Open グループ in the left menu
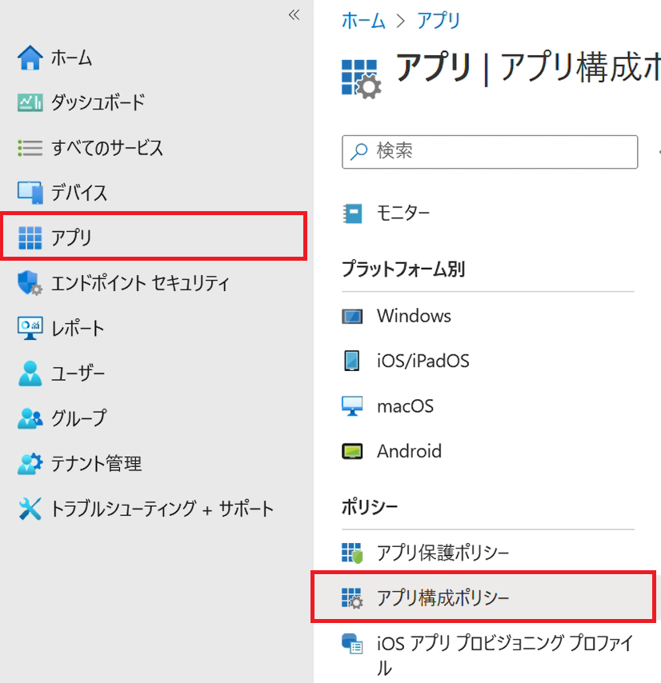Image resolution: width=661 pixels, height=683 pixels. pos(79,418)
